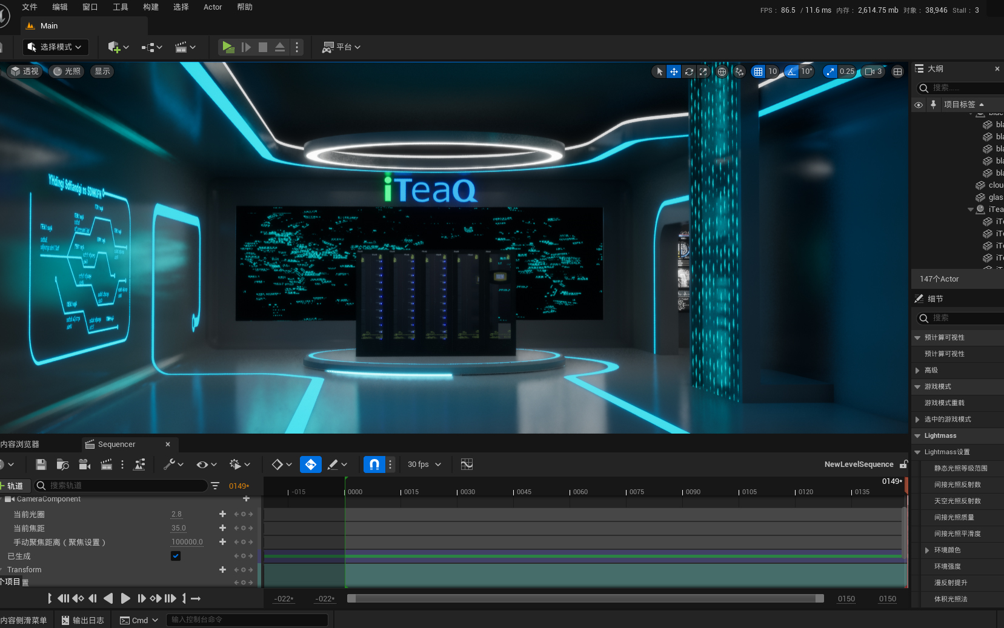This screenshot has width=1004, height=628.
Task: Open the 编辑 menu
Action: coord(60,7)
